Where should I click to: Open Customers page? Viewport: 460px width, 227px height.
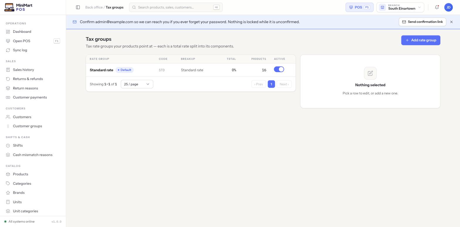[x=33, y=117]
